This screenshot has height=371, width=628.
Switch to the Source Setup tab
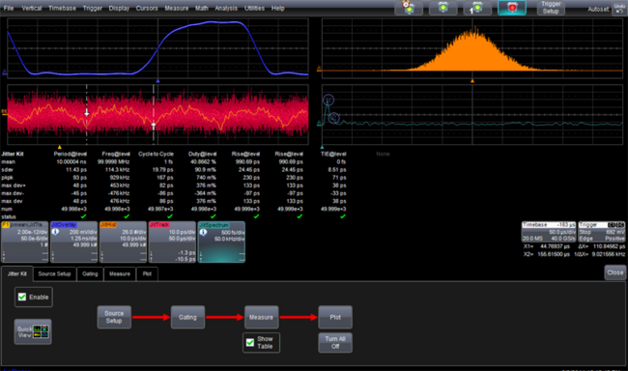54,274
